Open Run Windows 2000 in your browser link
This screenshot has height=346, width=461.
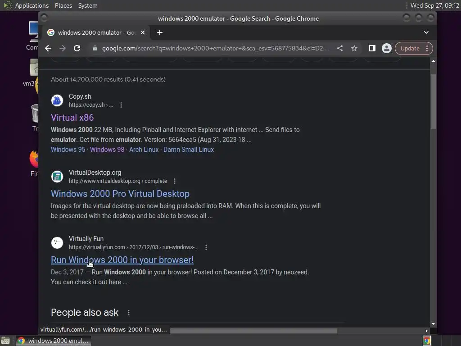click(x=122, y=260)
